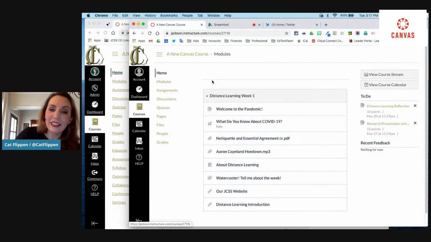Click A New Canvas Course in the breadcrumb
The image size is (431, 242).
point(187,54)
